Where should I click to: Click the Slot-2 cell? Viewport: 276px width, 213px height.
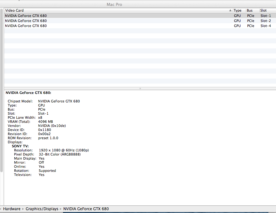click(x=266, y=21)
